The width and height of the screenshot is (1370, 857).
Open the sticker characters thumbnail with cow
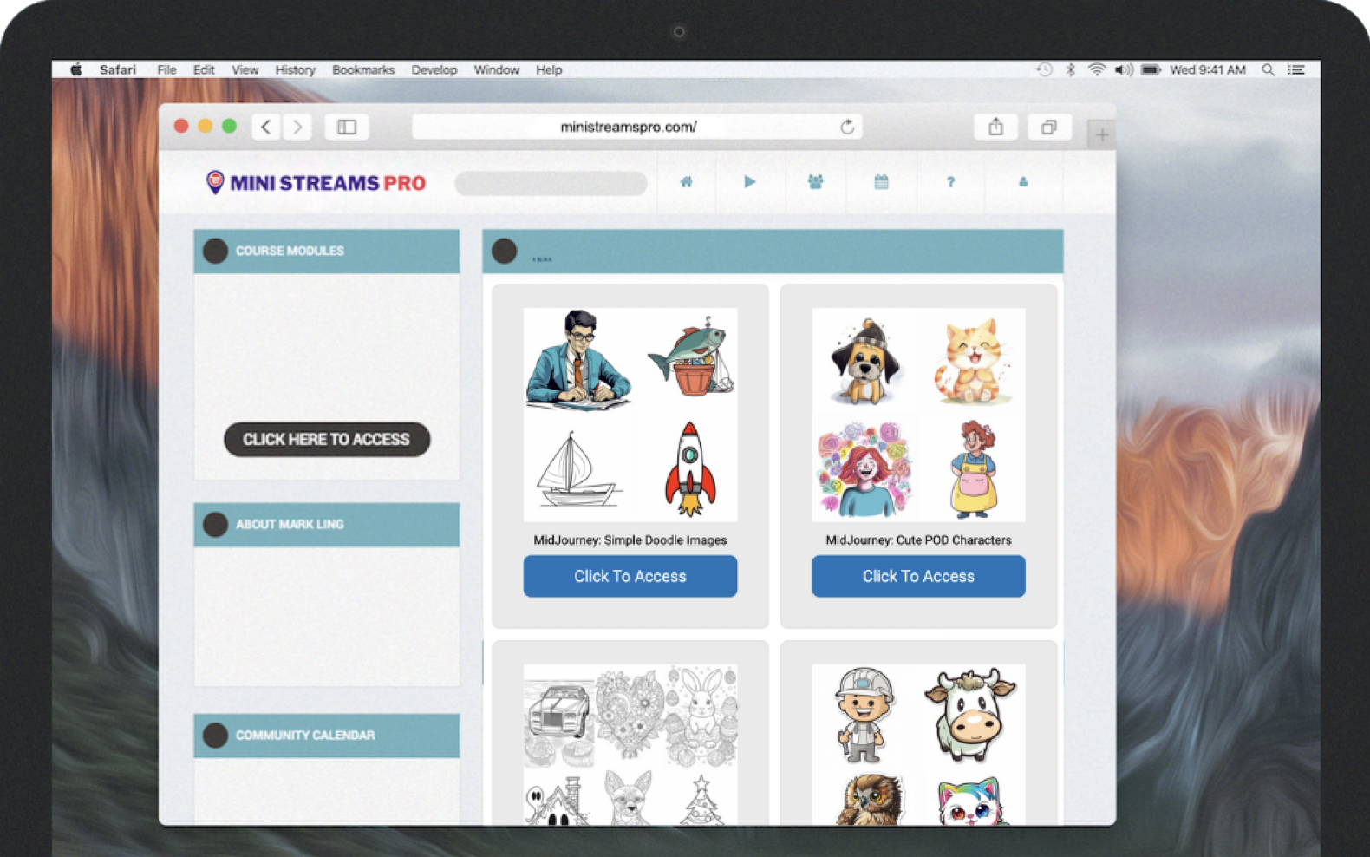918,744
